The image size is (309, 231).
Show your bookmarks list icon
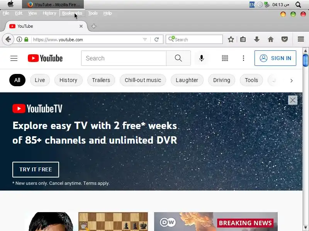(x=243, y=40)
